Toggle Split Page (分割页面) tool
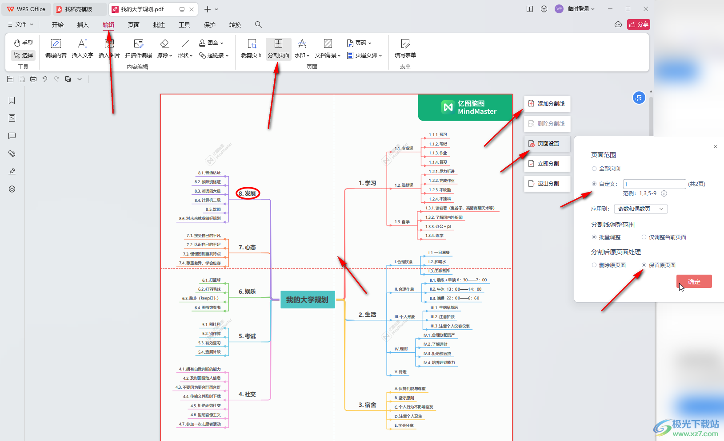The image size is (724, 441). (x=279, y=49)
